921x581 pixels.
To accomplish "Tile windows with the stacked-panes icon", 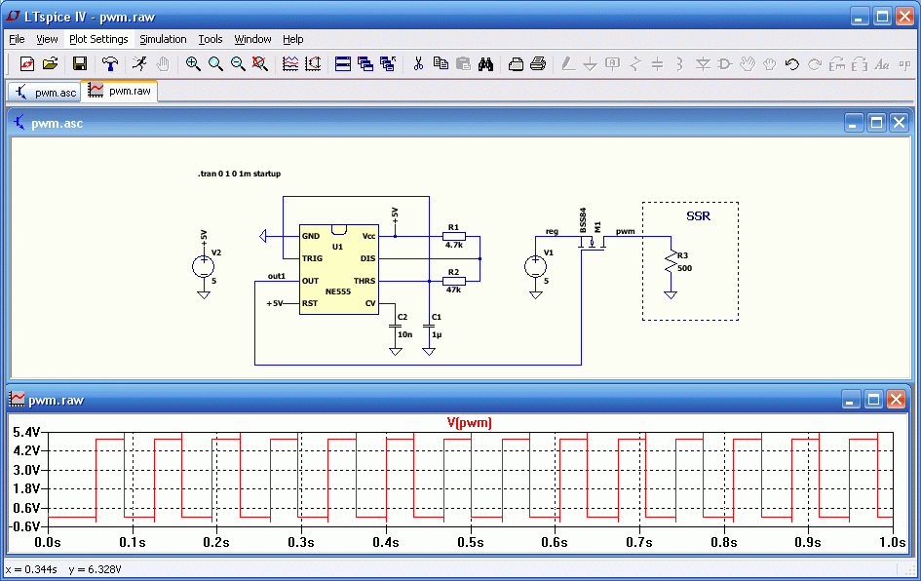I will [x=343, y=63].
